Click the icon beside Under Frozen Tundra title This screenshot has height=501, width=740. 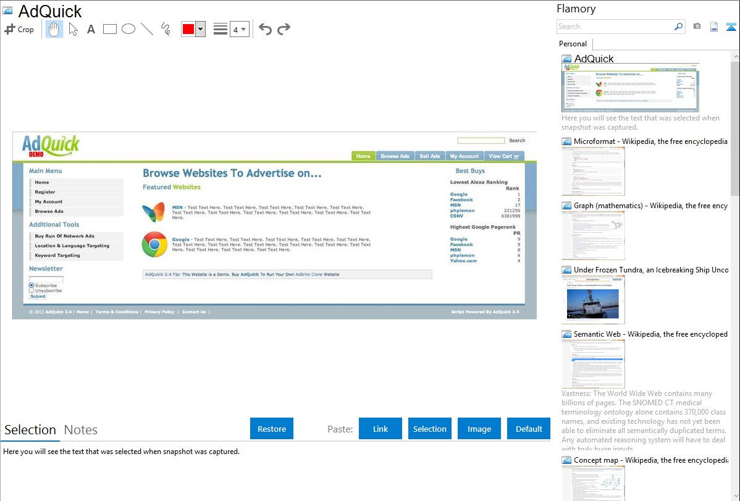coord(566,269)
